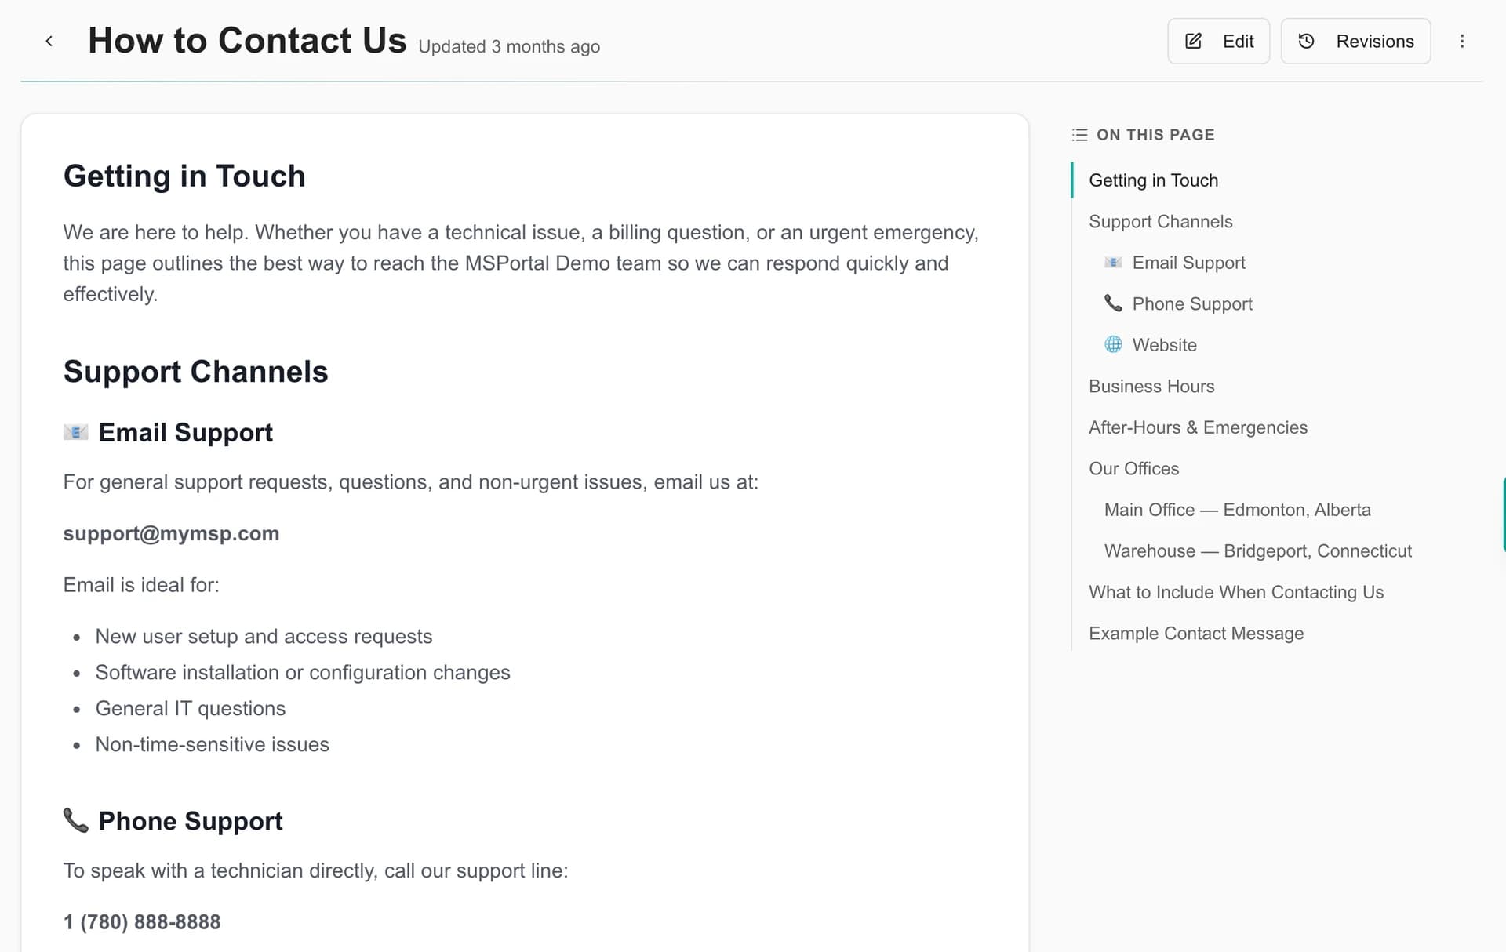Open Our Offices section link
This screenshot has height=952, width=1506.
[1133, 468]
